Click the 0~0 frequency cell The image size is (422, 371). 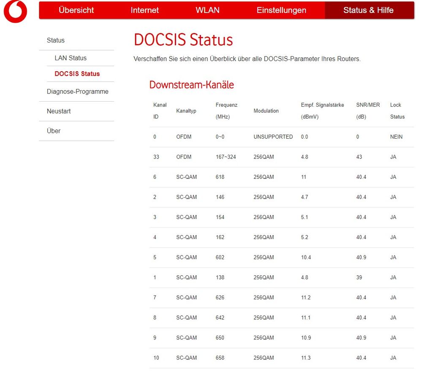[220, 137]
